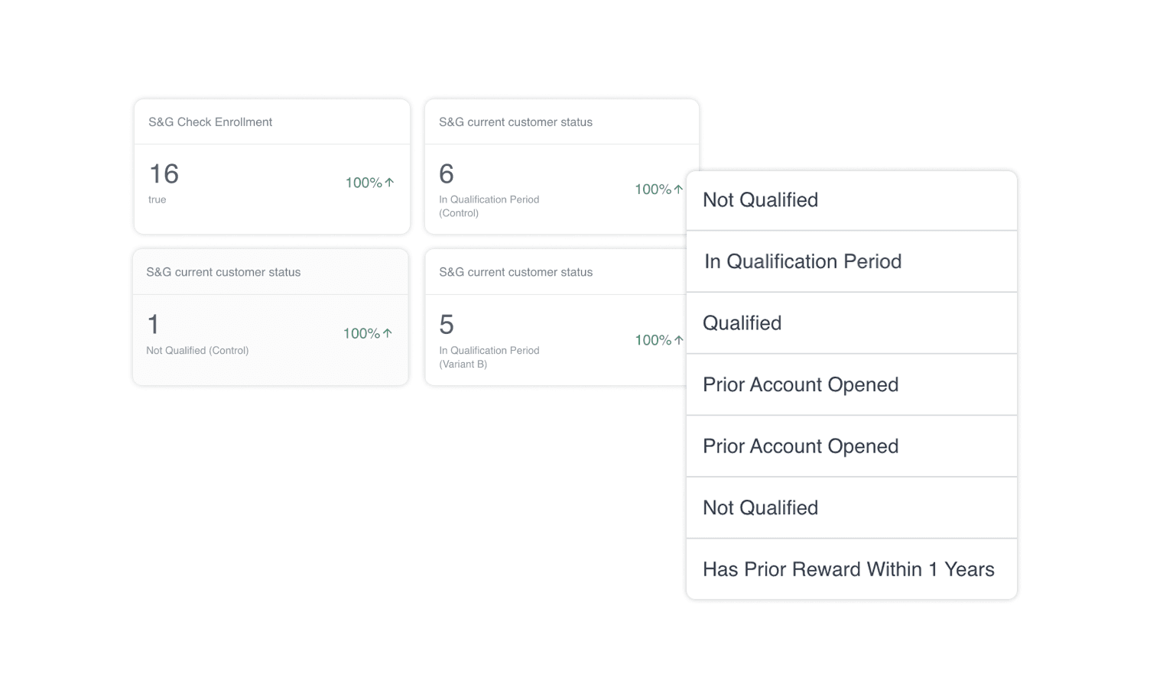Image resolution: width=1150 pixels, height=700 pixels.
Task: Click the 100%↑ indicator on the Enrollment card
Action: 369,182
